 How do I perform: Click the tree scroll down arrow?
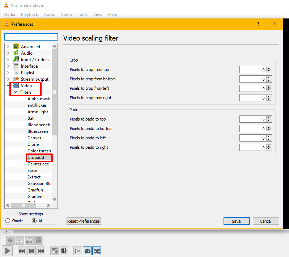(54, 199)
